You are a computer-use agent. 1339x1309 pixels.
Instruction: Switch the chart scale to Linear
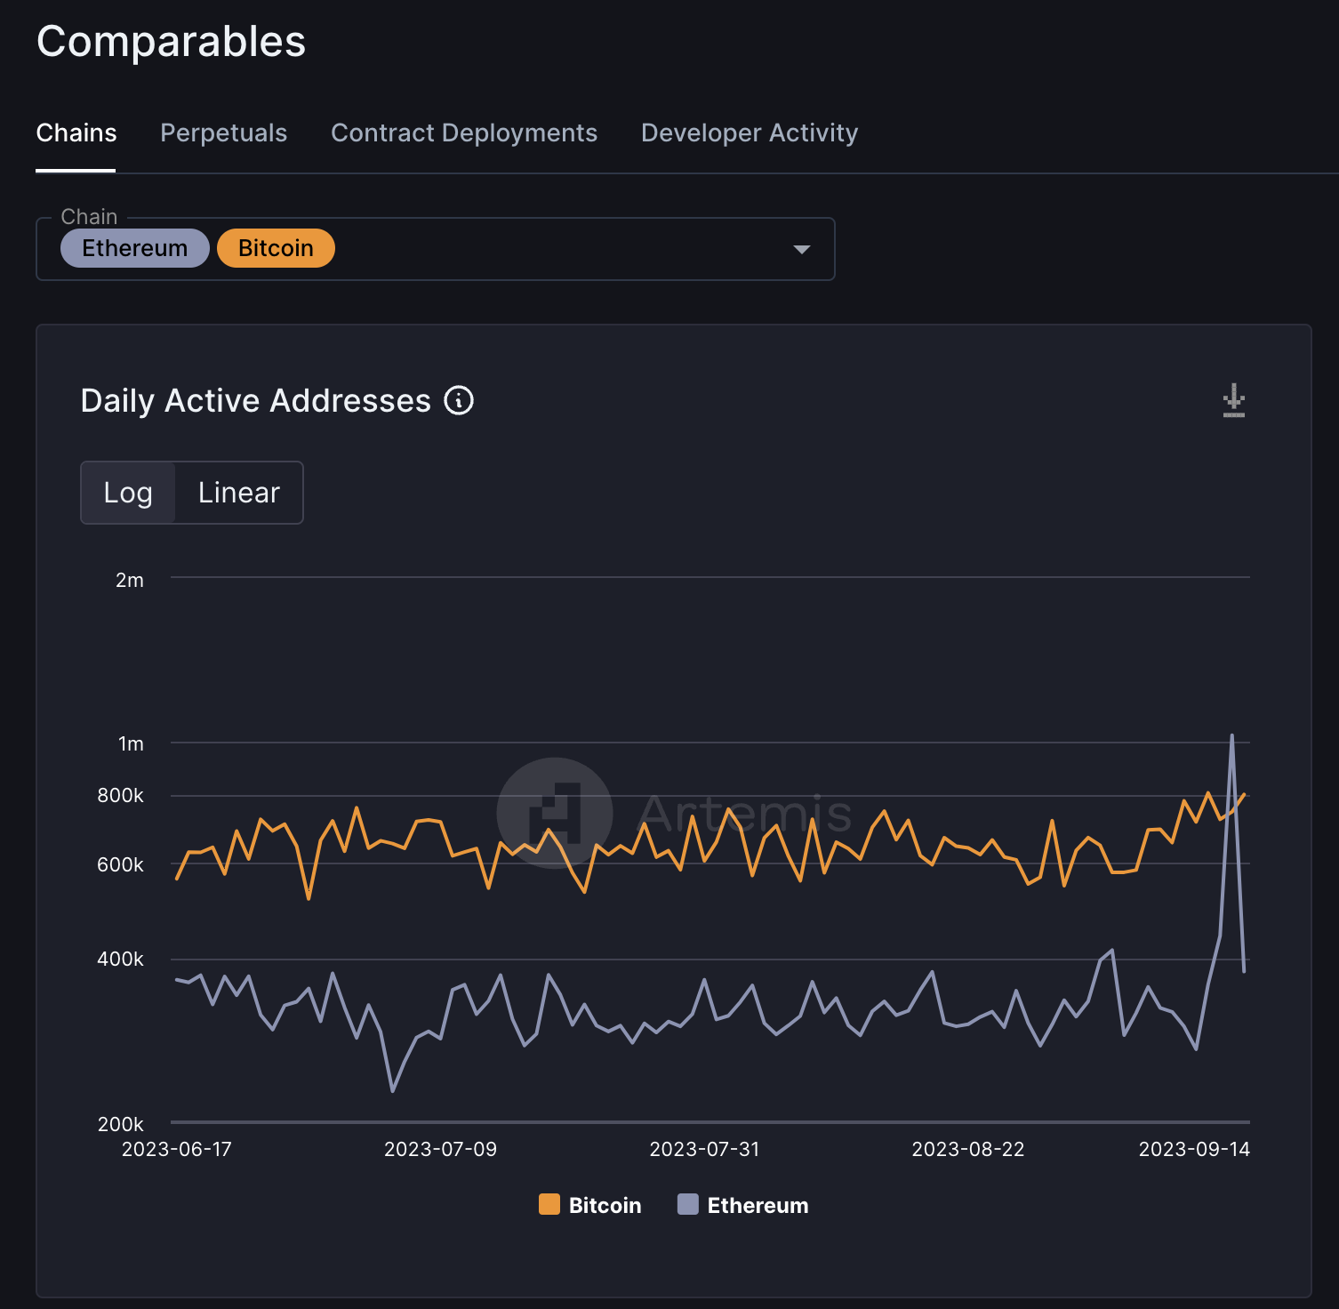point(238,492)
